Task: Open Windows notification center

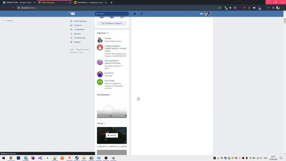Action: point(281,158)
